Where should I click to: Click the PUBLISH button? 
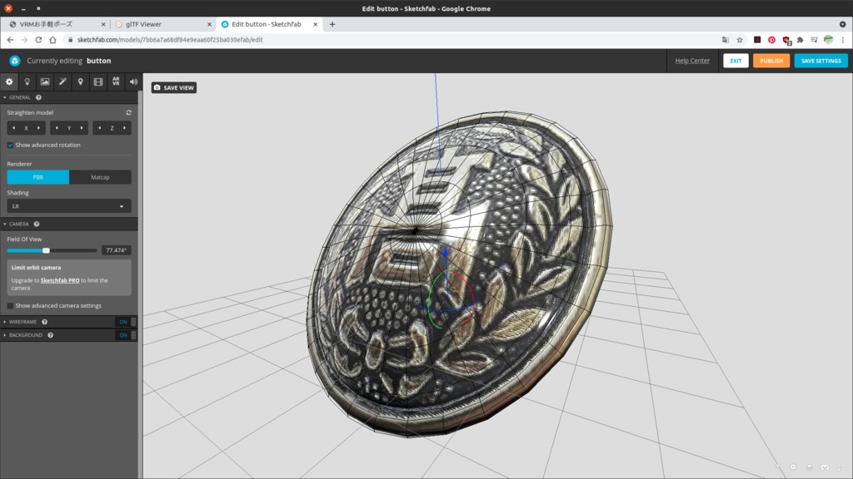771,61
